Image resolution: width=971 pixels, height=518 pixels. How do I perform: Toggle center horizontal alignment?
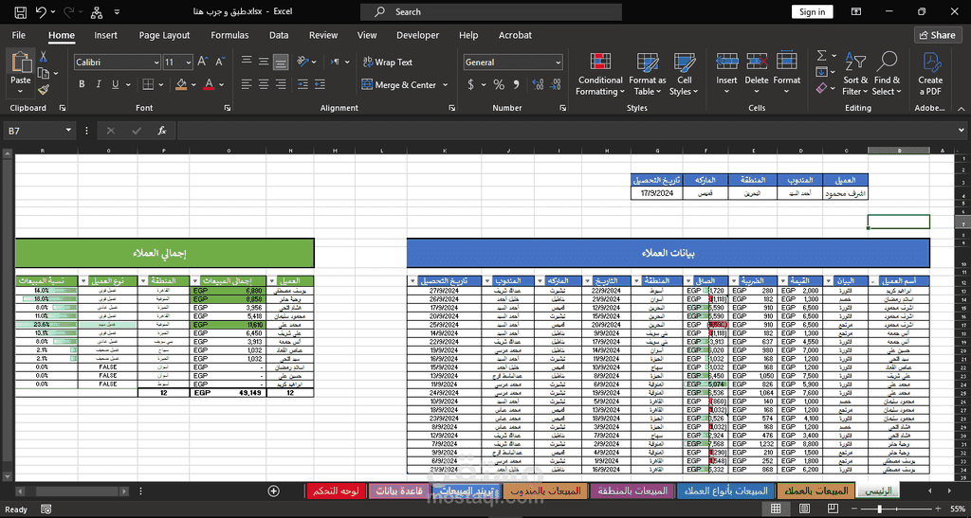tap(264, 84)
